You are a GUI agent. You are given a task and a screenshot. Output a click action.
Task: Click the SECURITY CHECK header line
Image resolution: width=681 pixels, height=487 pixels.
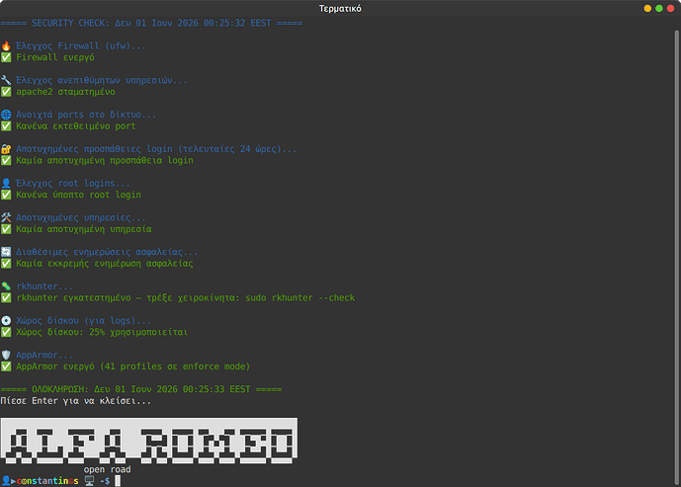coord(151,23)
